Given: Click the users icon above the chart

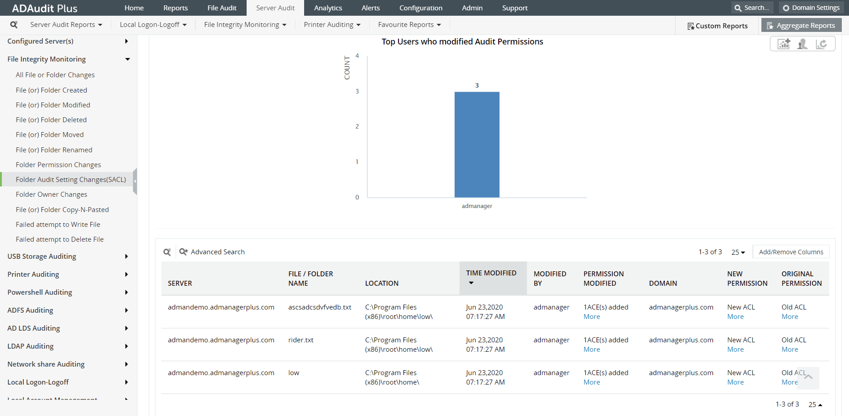Looking at the screenshot, I should [802, 44].
